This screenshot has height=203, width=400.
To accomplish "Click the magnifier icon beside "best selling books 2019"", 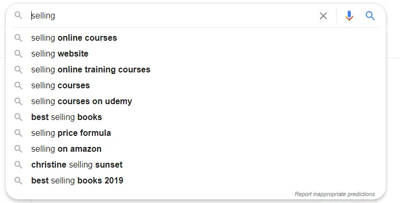I will coord(18,180).
